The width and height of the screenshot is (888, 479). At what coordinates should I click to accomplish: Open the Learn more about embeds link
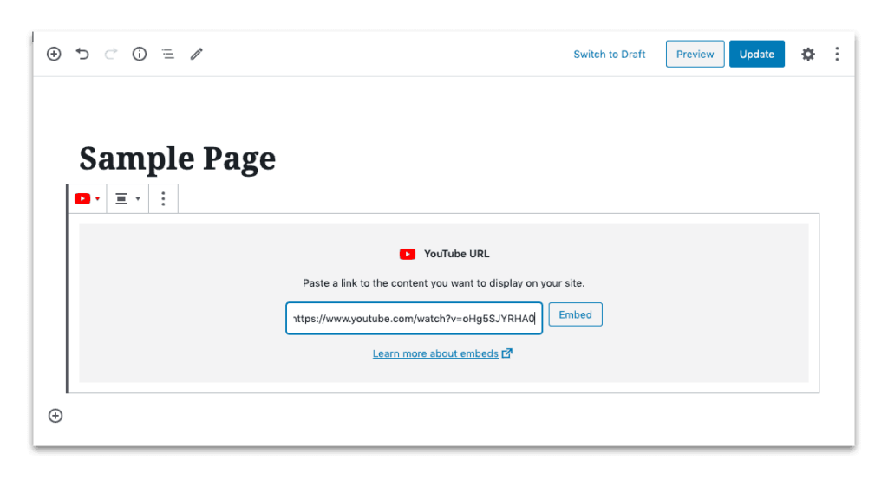[442, 353]
